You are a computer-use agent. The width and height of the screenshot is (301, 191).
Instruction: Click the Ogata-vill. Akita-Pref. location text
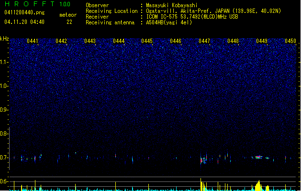213,11
